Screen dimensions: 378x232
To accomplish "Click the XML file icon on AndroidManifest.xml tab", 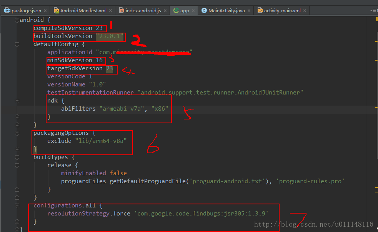I will (56, 10).
